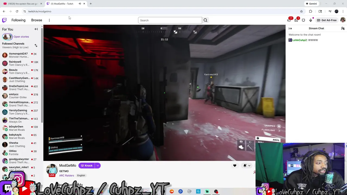Expand the Knock button dropdown arrow

click(98, 165)
